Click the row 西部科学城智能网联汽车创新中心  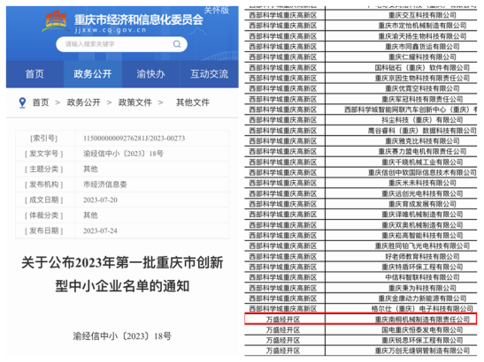[x=360, y=109]
